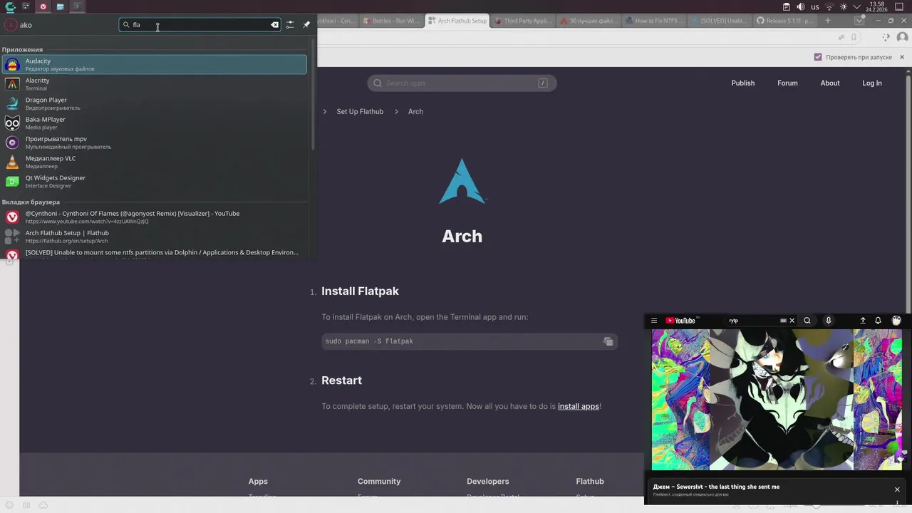Viewport: 912px width, 513px height.
Task: Switch to the Cynthoni YouTube browser tab result
Action: pos(154,217)
